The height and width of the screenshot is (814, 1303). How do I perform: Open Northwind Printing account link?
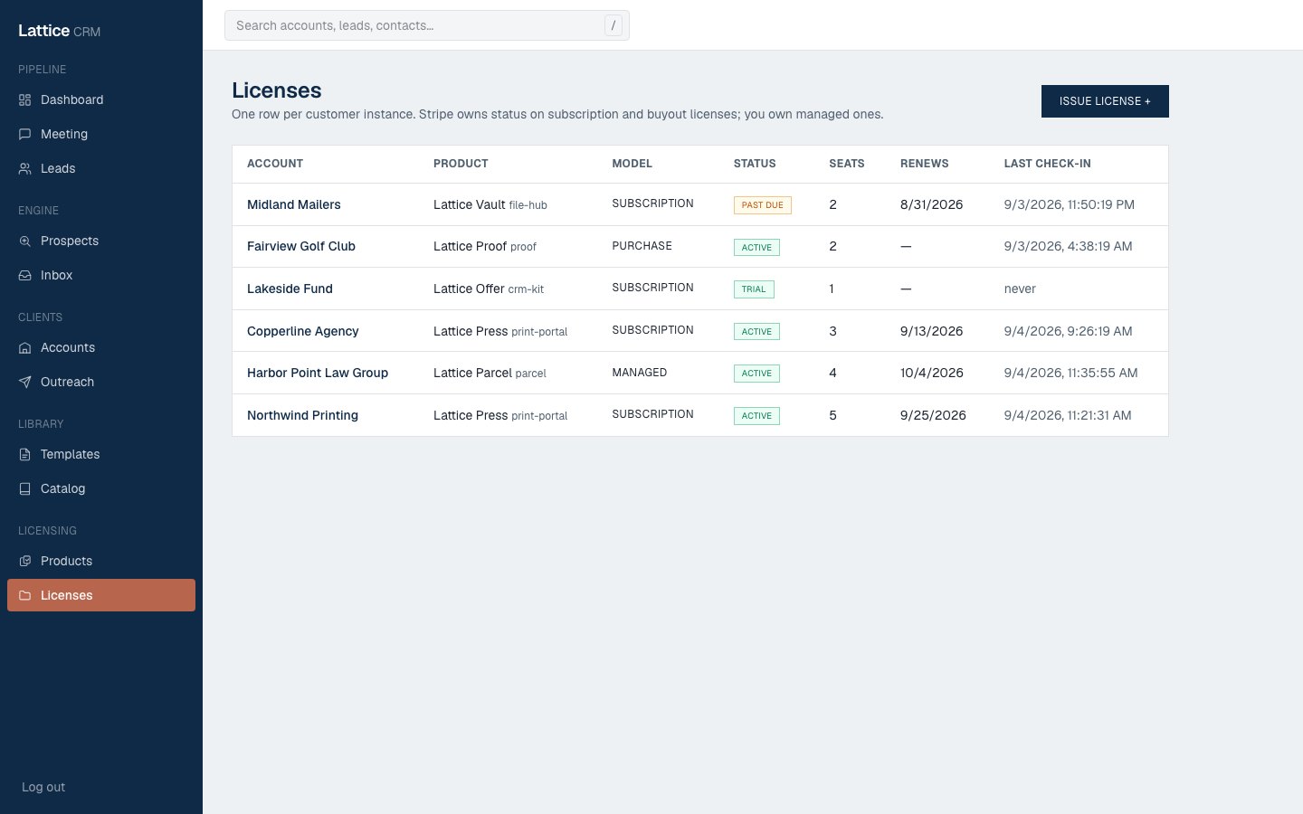(x=302, y=415)
